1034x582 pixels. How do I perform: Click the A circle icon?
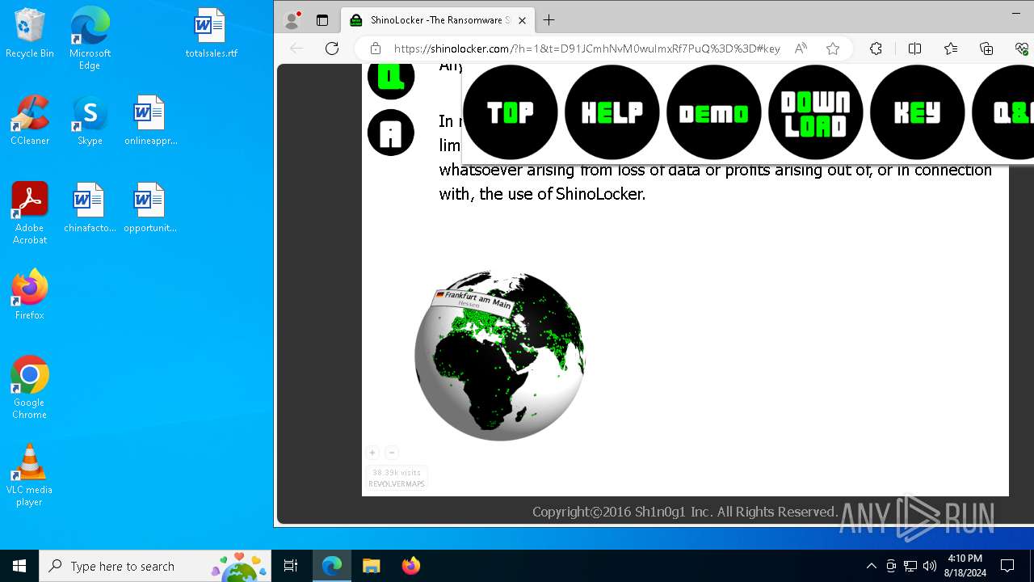391,133
